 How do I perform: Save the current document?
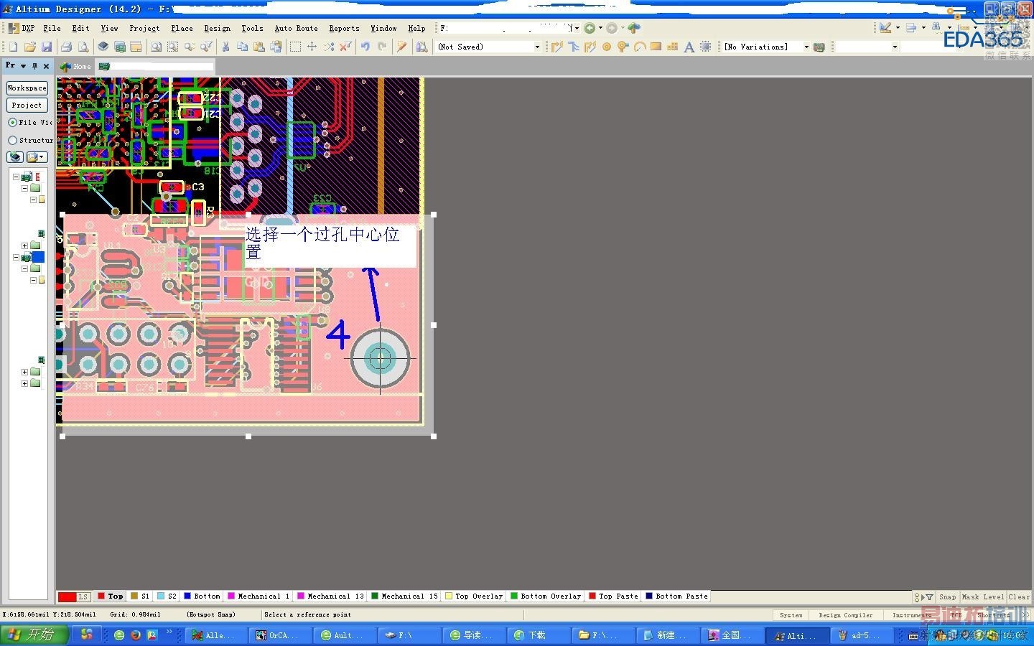pos(47,47)
